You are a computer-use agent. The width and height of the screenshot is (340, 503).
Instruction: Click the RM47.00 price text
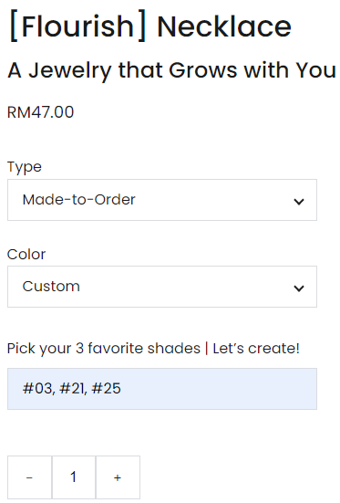coord(41,112)
